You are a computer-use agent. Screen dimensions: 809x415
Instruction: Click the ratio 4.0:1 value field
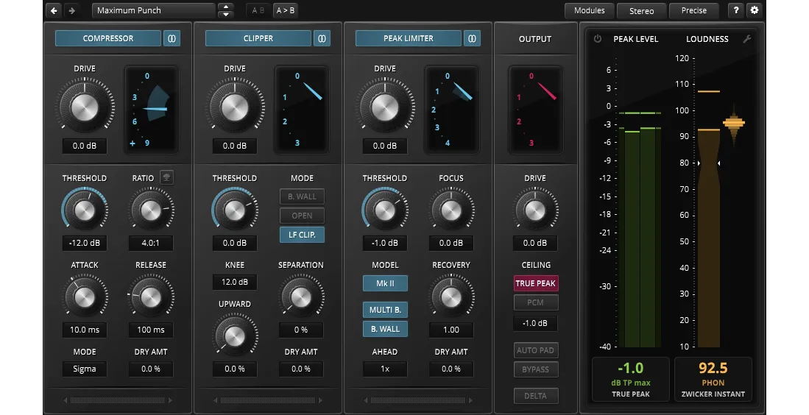tap(151, 243)
